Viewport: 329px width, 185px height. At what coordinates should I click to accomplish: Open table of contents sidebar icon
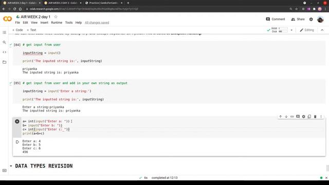click(x=5, y=32)
